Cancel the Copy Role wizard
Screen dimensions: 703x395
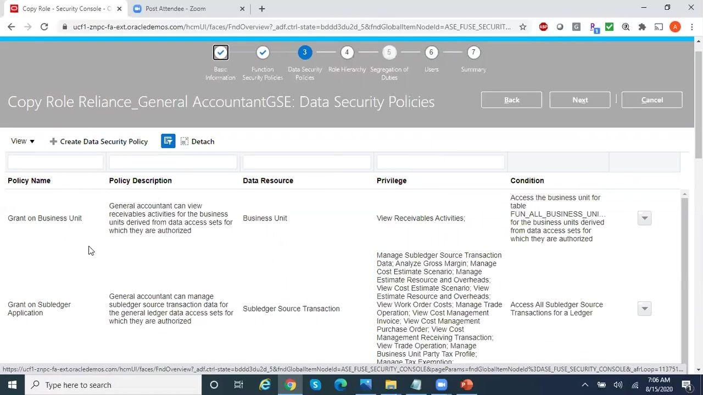point(652,100)
